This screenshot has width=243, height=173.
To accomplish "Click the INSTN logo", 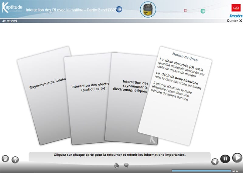I will coord(236,16).
